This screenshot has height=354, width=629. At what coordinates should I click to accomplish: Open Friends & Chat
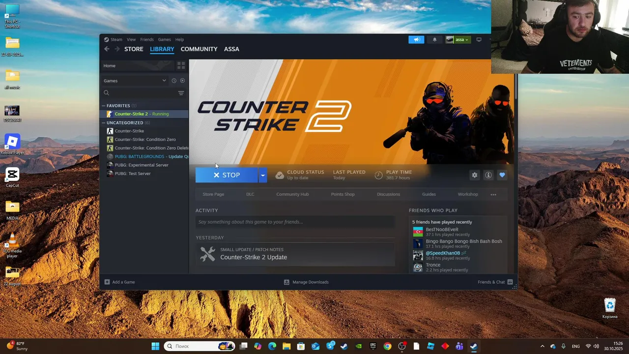point(495,282)
